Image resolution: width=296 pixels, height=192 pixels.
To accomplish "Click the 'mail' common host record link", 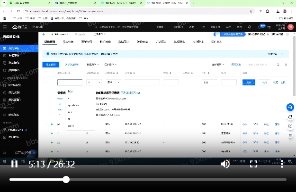I will pyautogui.click(x=60, y=109).
